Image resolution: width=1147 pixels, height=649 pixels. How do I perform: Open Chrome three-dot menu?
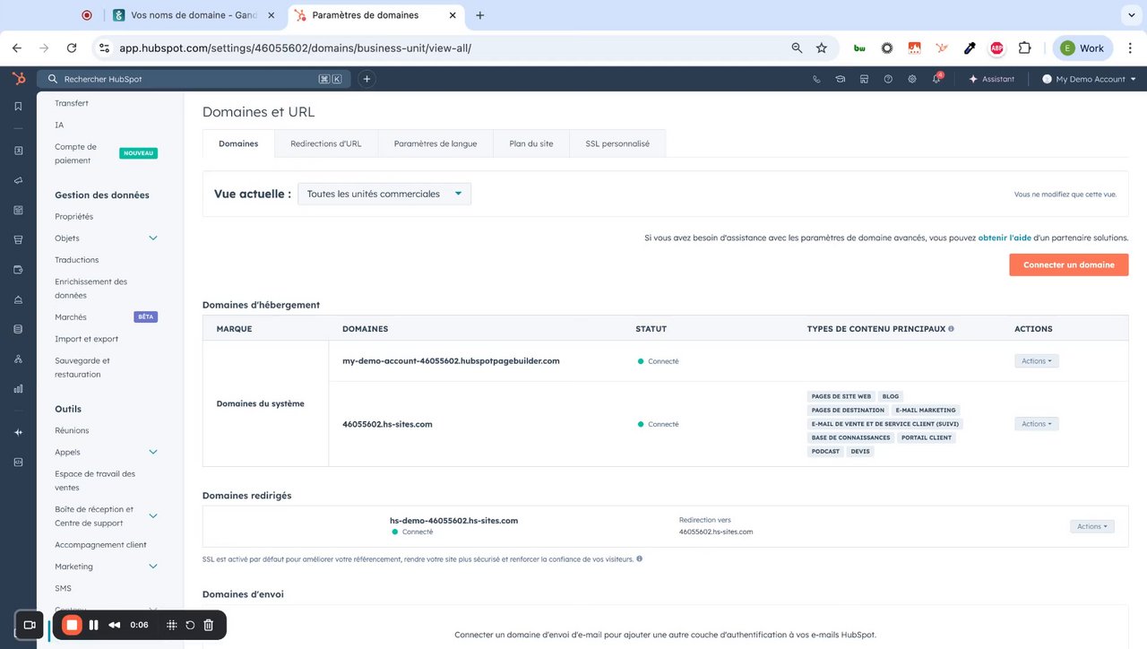click(x=1129, y=48)
